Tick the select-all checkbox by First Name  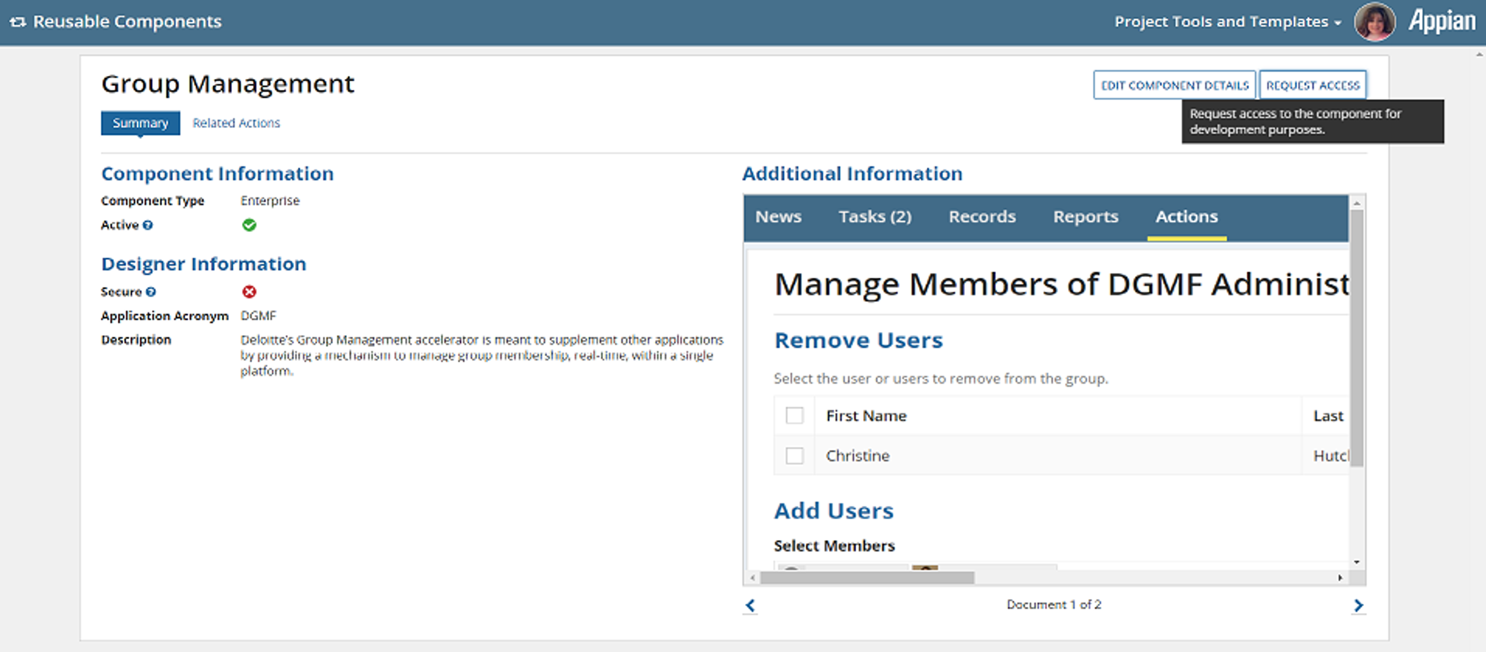794,416
